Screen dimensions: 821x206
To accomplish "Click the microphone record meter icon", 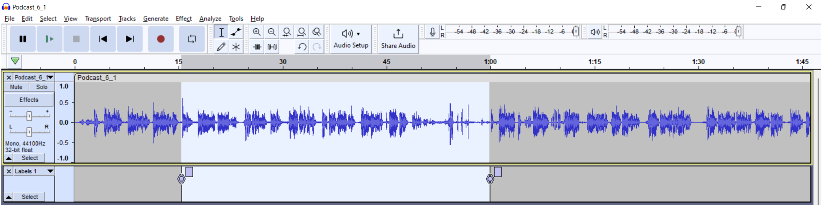I will click(433, 32).
